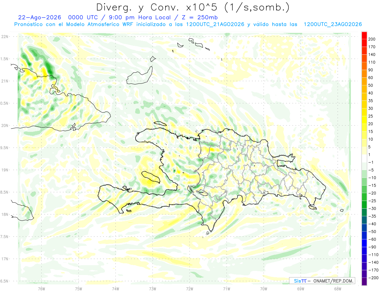The height and width of the screenshot is (293, 379).
Task: Click the dark purple bottom swatch of the color scale
Action: [364, 282]
